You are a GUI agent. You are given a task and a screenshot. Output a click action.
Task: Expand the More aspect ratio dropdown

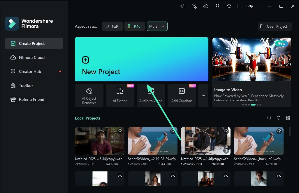click(x=157, y=26)
